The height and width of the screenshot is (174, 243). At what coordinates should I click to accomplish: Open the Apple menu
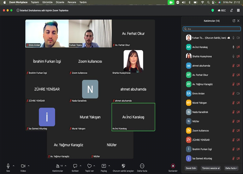tap(4, 2)
